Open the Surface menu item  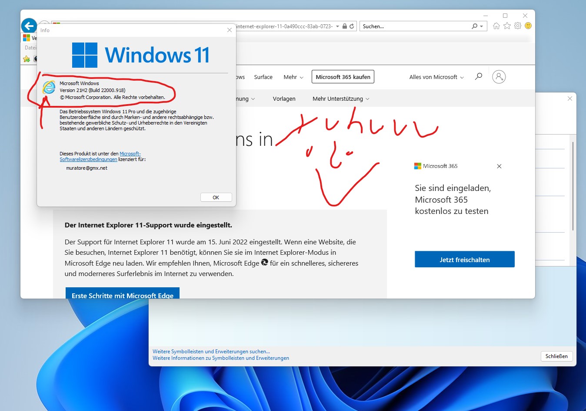[263, 77]
